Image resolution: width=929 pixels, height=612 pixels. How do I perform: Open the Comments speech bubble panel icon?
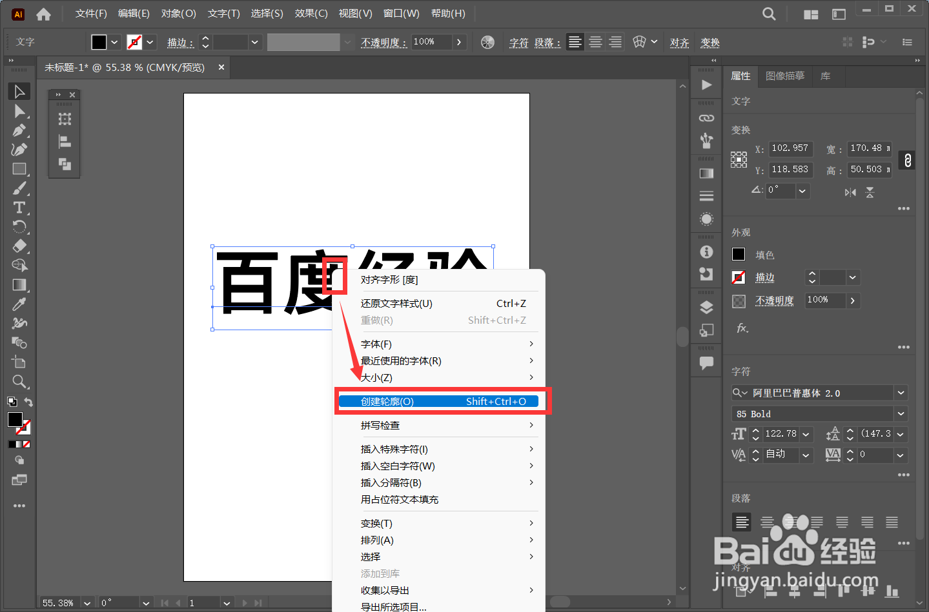coord(707,363)
